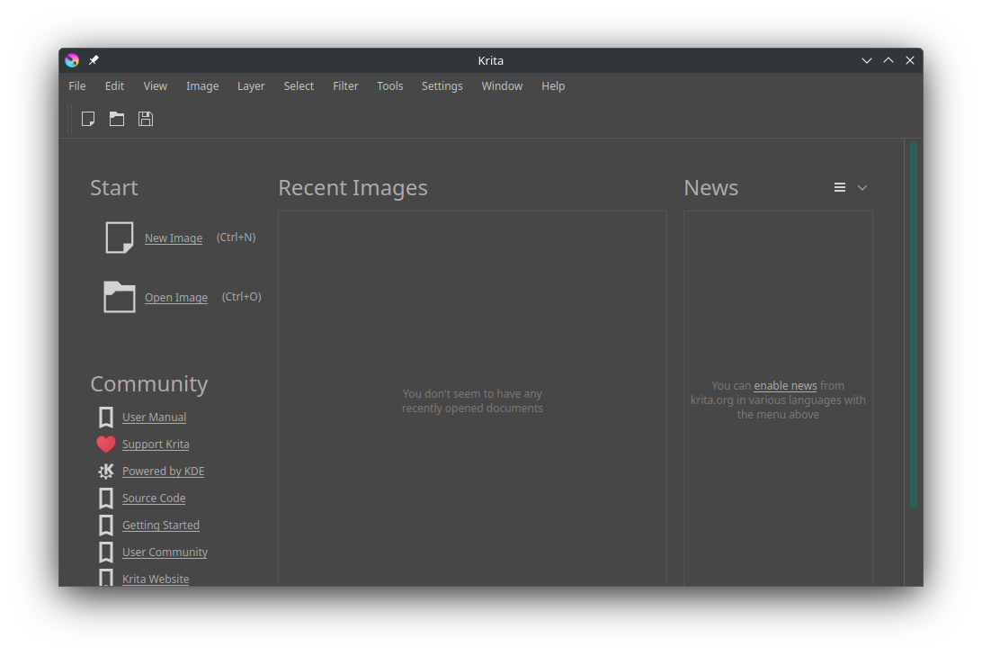Image resolution: width=982 pixels, height=656 pixels.
Task: Click the Krita app icon in title bar
Action: pyautogui.click(x=72, y=60)
